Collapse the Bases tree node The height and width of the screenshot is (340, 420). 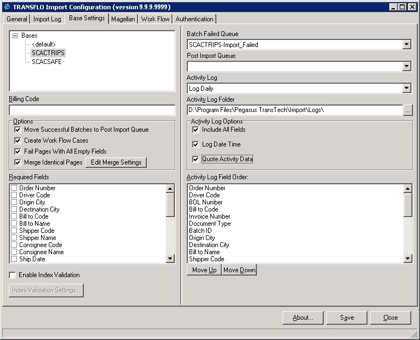pyautogui.click(x=15, y=36)
